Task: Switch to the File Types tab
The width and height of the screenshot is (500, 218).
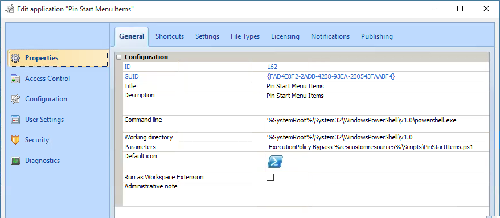Action: tap(245, 36)
